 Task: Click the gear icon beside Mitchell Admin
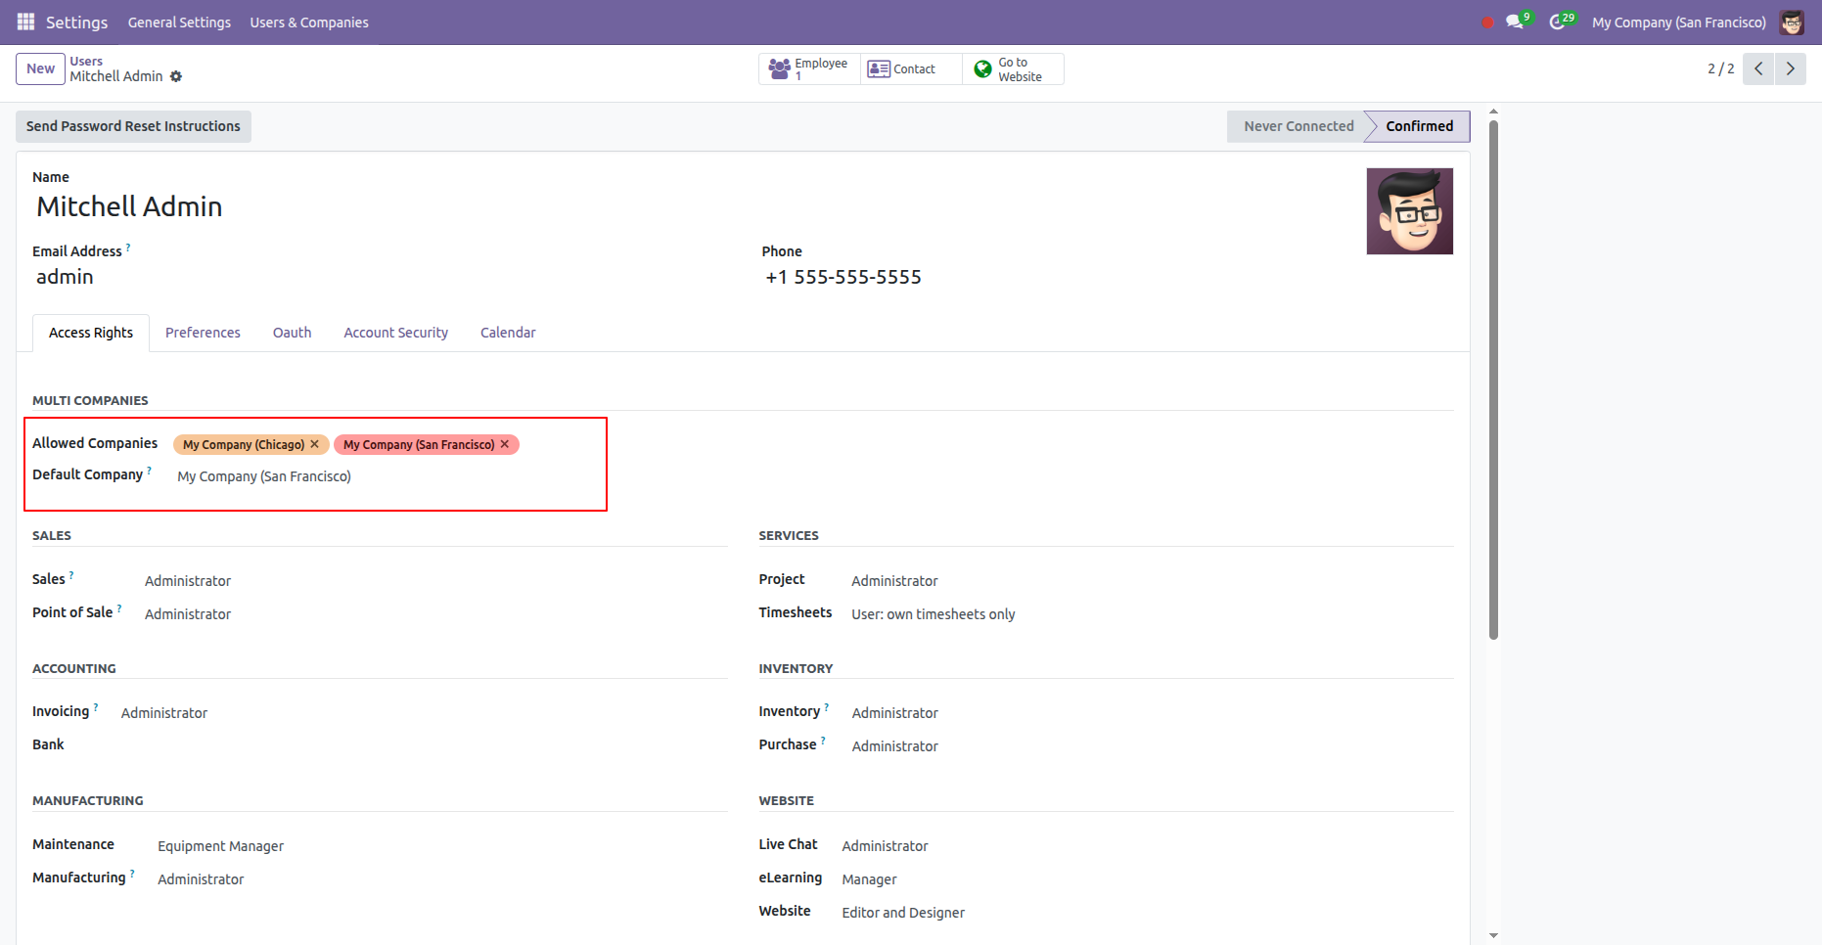tap(176, 76)
